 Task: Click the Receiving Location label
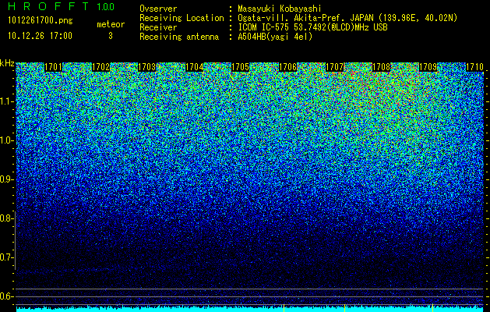point(182,18)
